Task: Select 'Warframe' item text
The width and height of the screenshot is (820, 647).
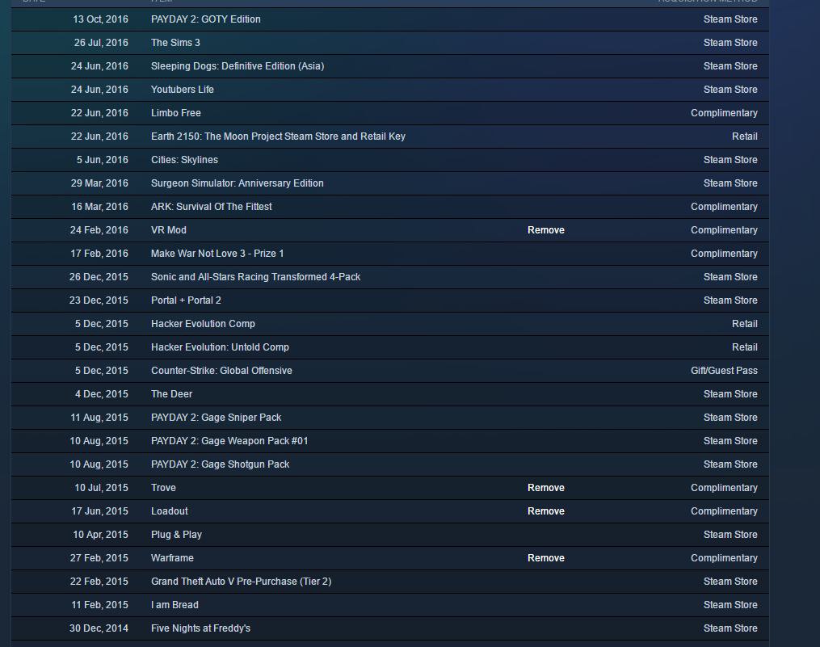Action: click(172, 558)
